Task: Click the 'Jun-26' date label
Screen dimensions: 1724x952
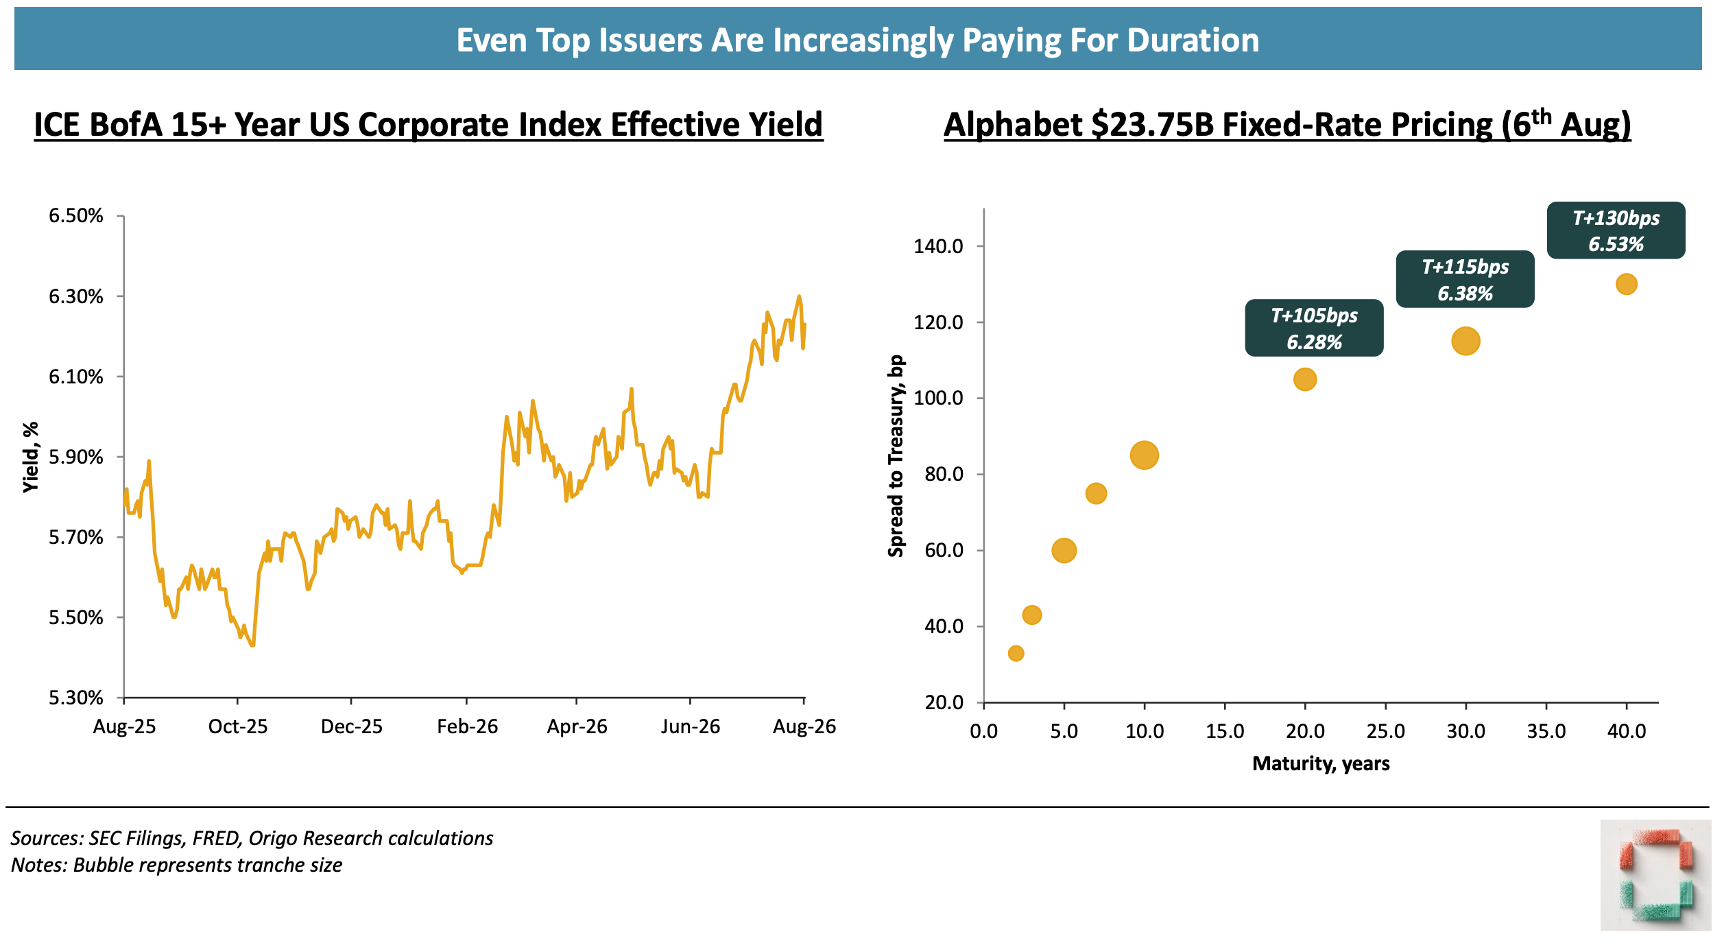Action: click(x=690, y=727)
